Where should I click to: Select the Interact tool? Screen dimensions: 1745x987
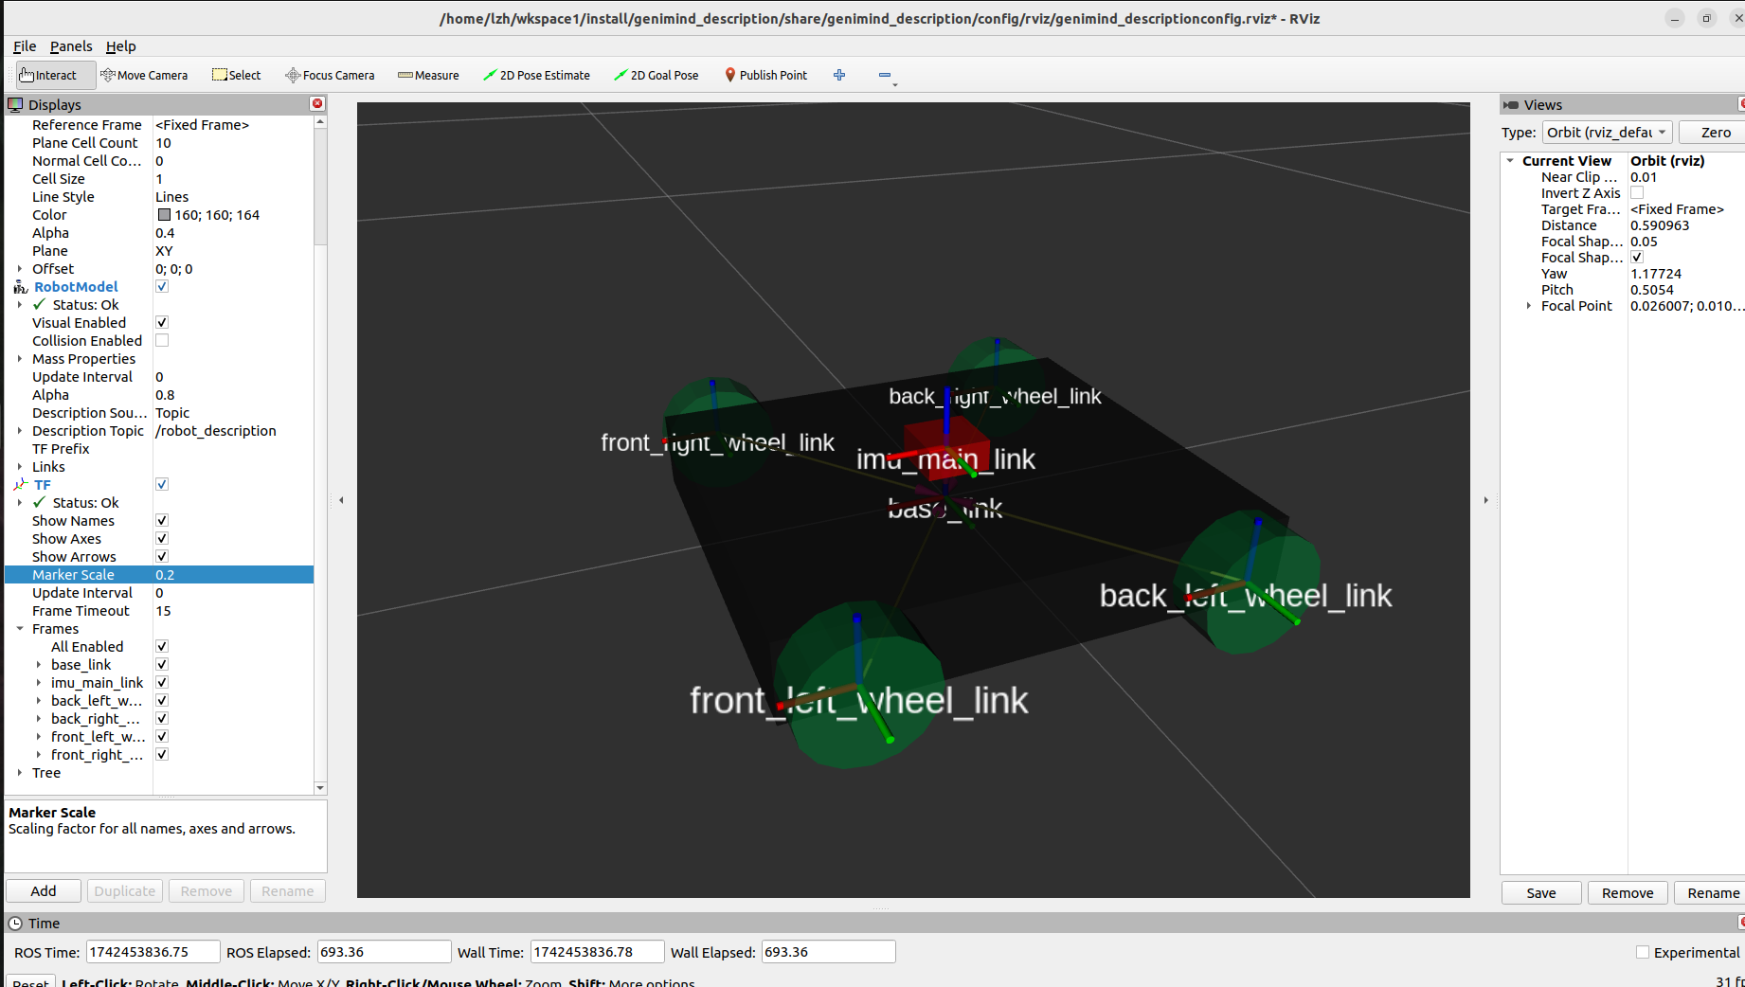click(48, 75)
